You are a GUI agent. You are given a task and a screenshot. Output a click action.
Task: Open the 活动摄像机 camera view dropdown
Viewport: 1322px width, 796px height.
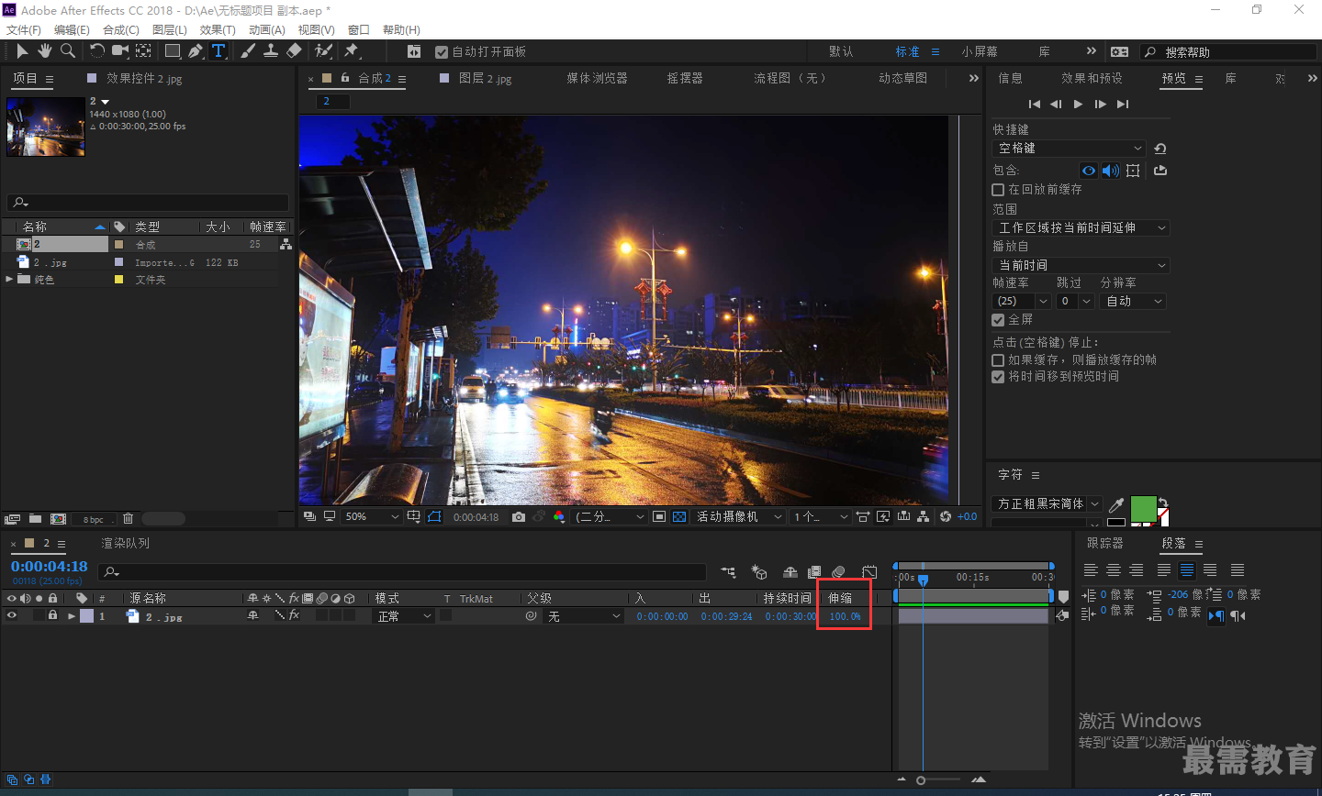pos(739,517)
